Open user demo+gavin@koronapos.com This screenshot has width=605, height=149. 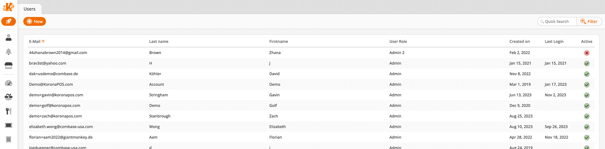tap(56, 95)
